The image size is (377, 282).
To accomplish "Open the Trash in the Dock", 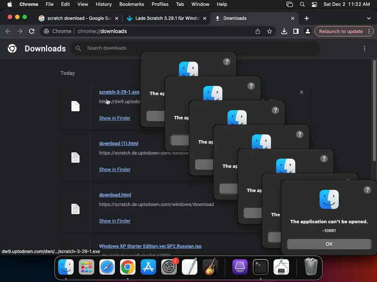I will (311, 267).
